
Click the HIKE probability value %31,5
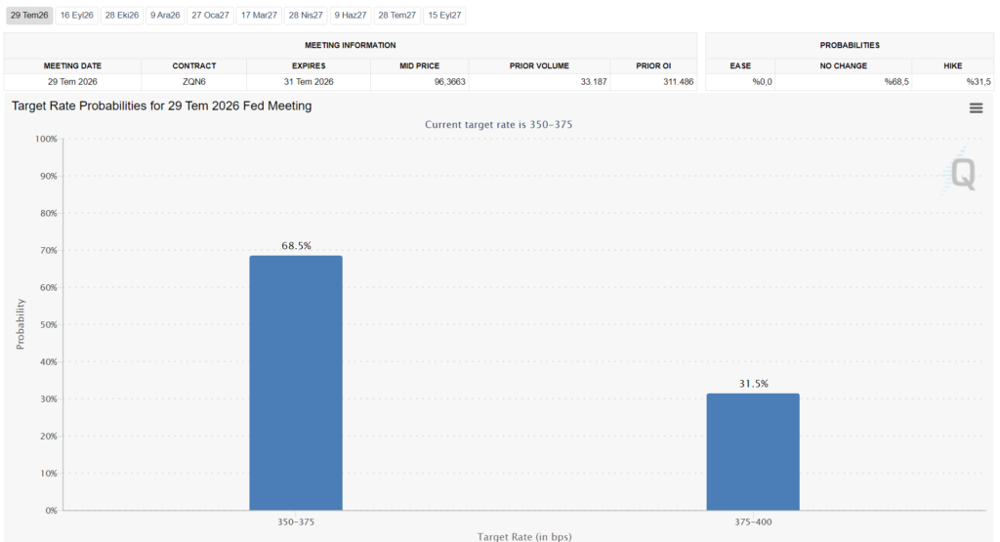pos(979,82)
